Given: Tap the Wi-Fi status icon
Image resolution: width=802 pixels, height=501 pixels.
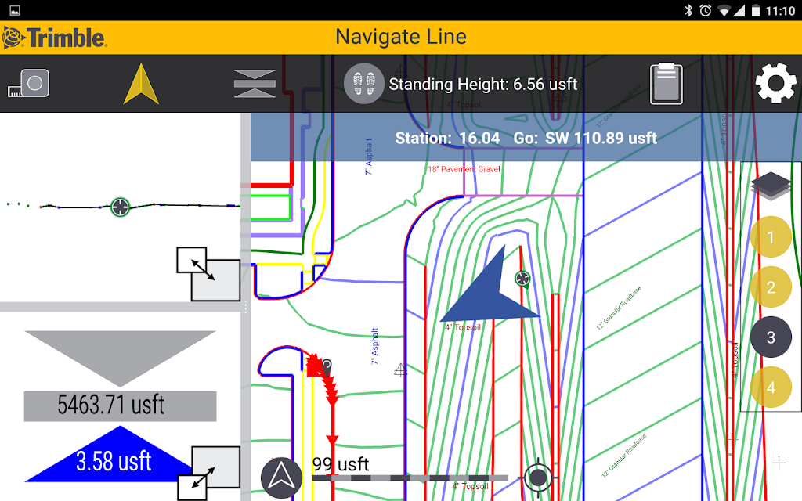Looking at the screenshot, I should coord(724,11).
